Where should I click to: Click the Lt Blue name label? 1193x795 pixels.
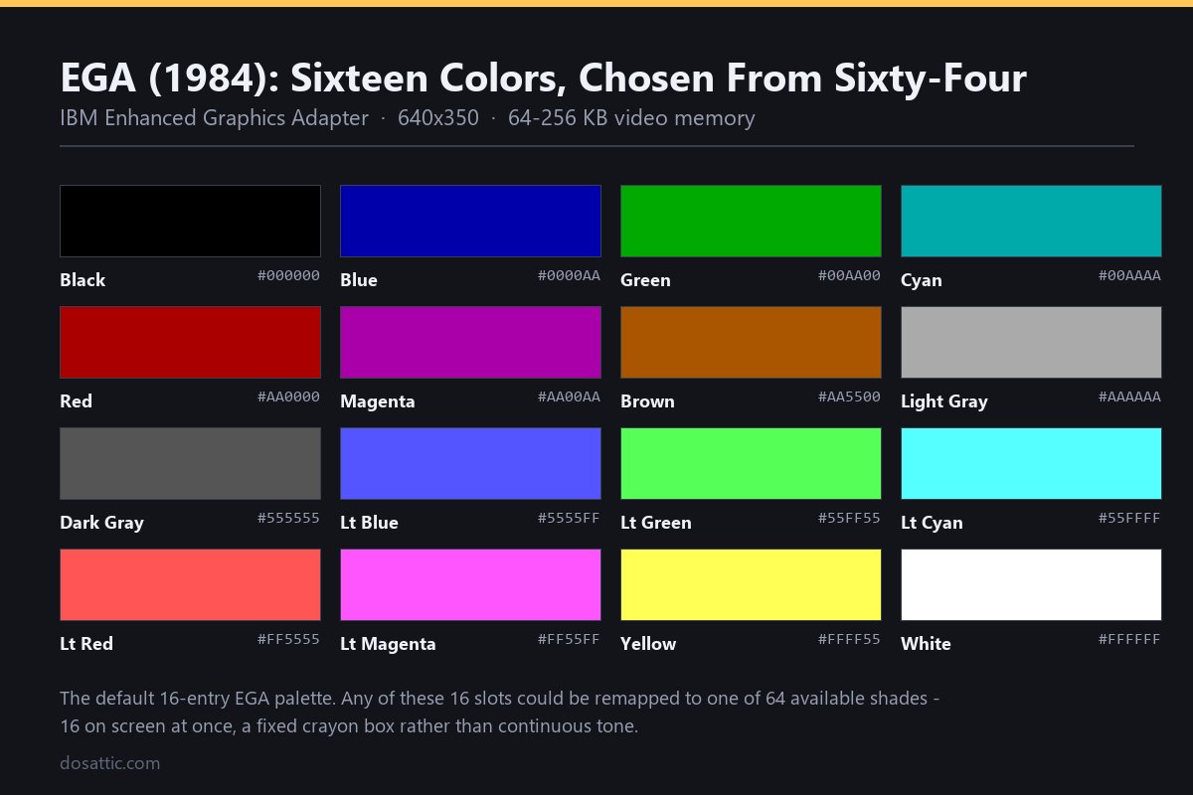(x=369, y=523)
